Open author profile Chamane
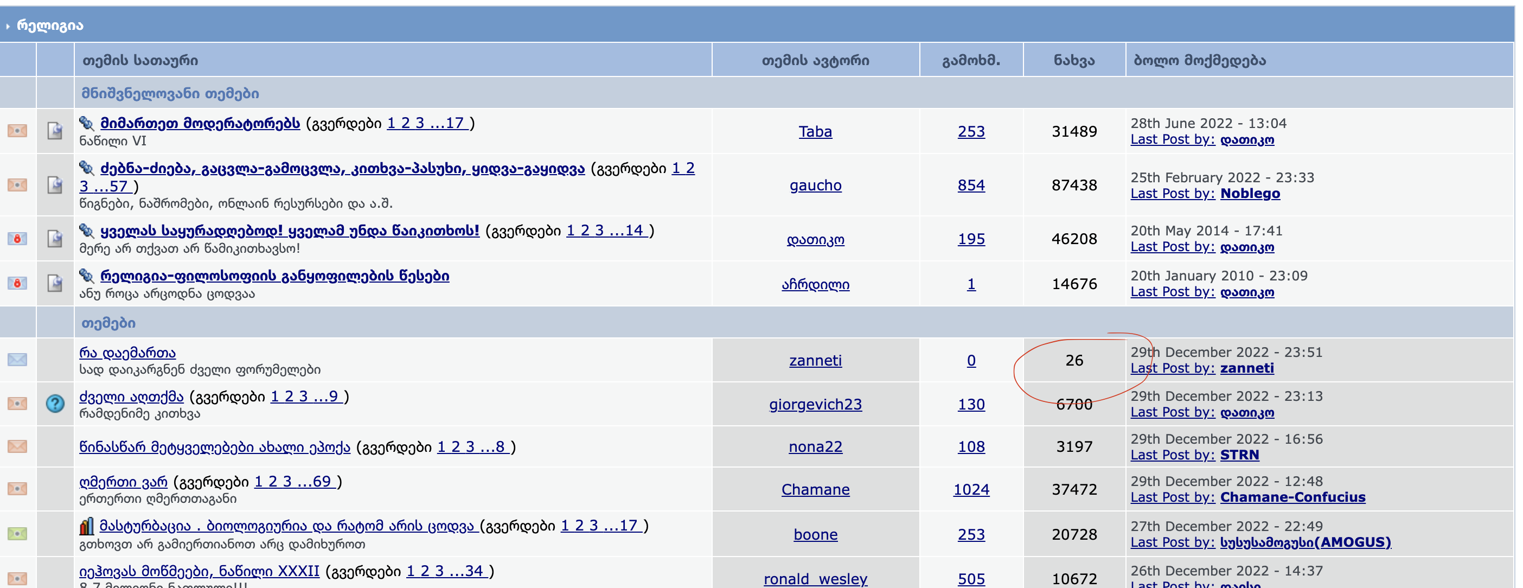The width and height of the screenshot is (1523, 588). coord(815,489)
